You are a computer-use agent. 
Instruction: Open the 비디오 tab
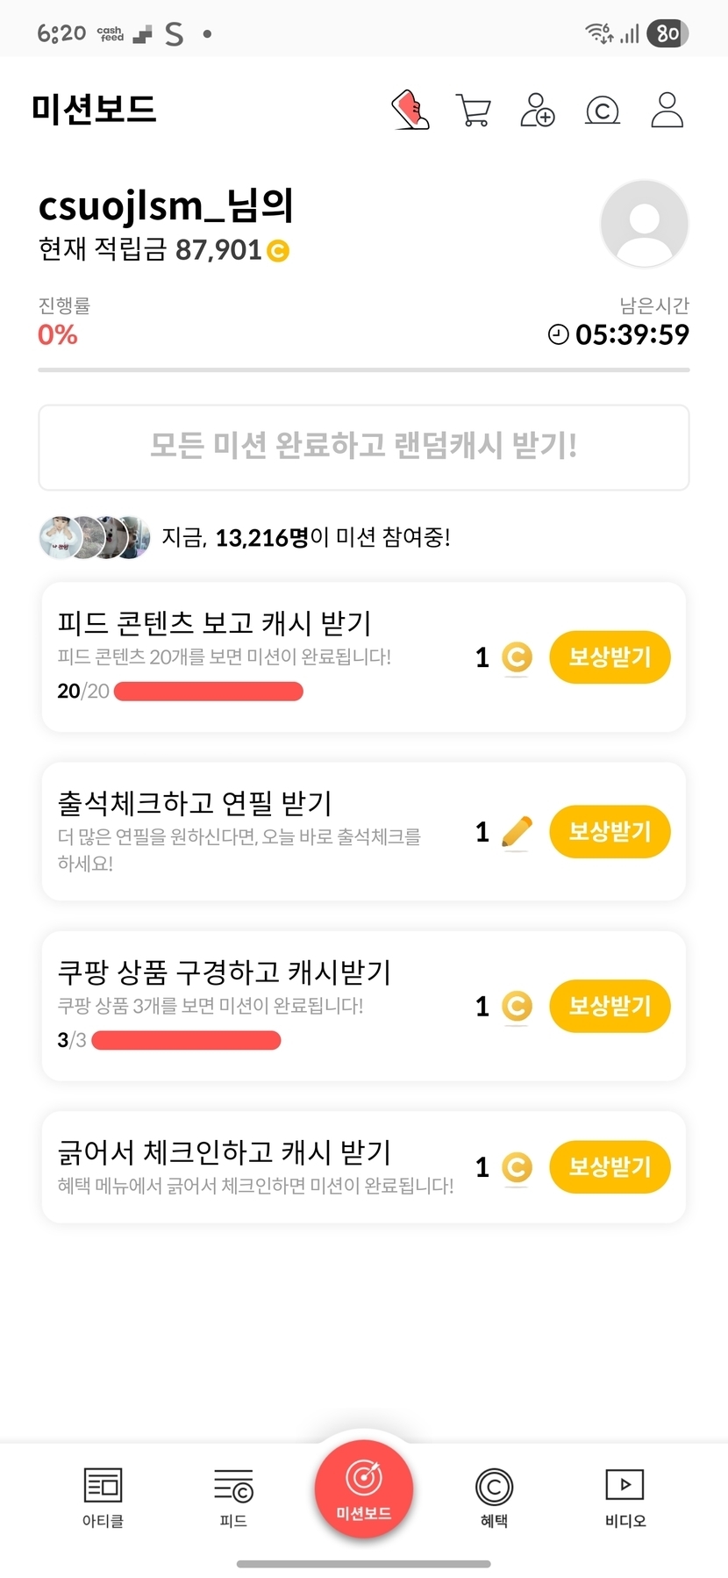pos(625,1497)
